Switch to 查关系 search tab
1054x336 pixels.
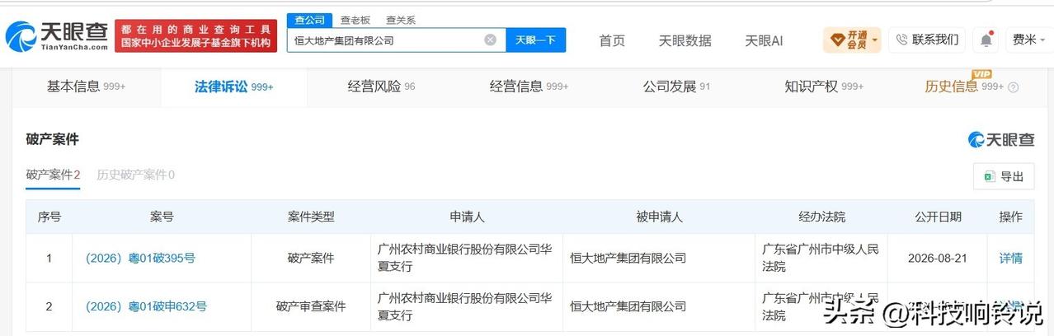(401, 20)
